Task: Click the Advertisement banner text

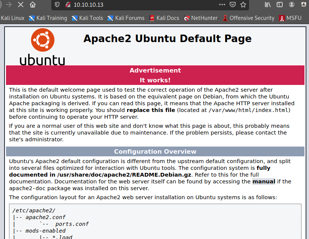Action: [x=155, y=70]
